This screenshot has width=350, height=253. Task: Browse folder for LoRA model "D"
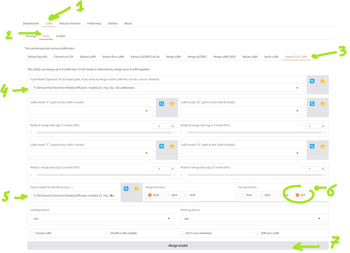[323, 146]
